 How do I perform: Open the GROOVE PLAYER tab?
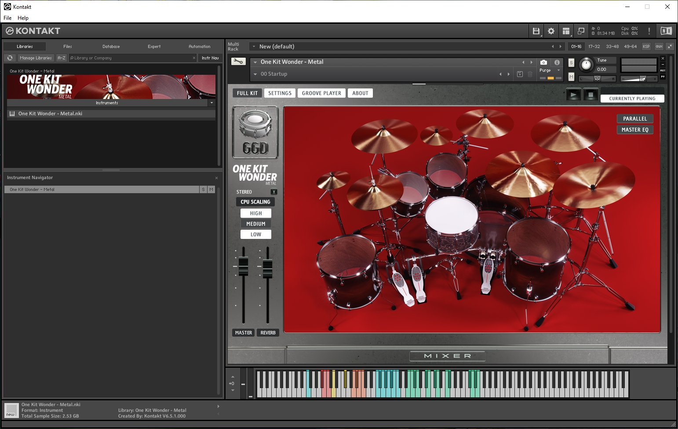pos(321,93)
